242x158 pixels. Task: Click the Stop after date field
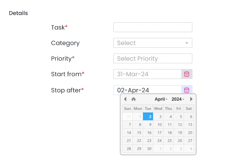click(147, 90)
